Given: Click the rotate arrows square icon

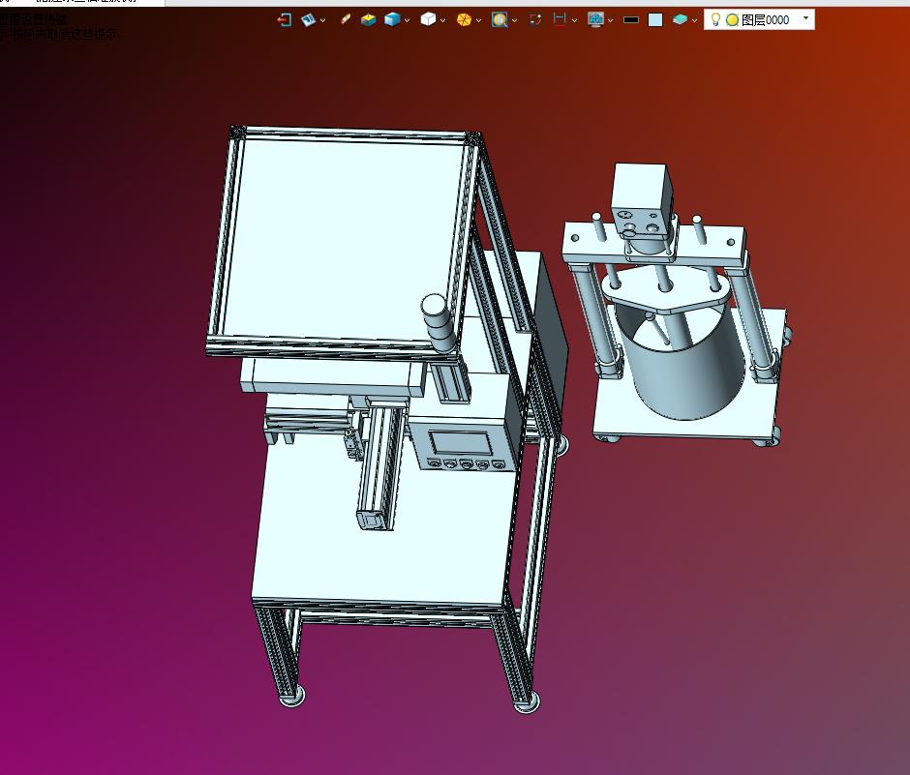Looking at the screenshot, I should tap(535, 19).
